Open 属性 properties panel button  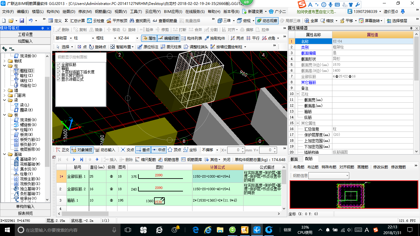[x=149, y=38]
